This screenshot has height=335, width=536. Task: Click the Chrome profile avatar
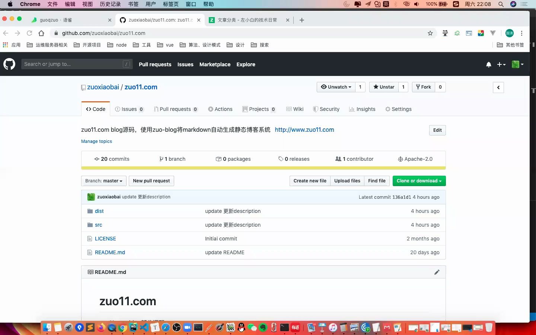click(510, 33)
